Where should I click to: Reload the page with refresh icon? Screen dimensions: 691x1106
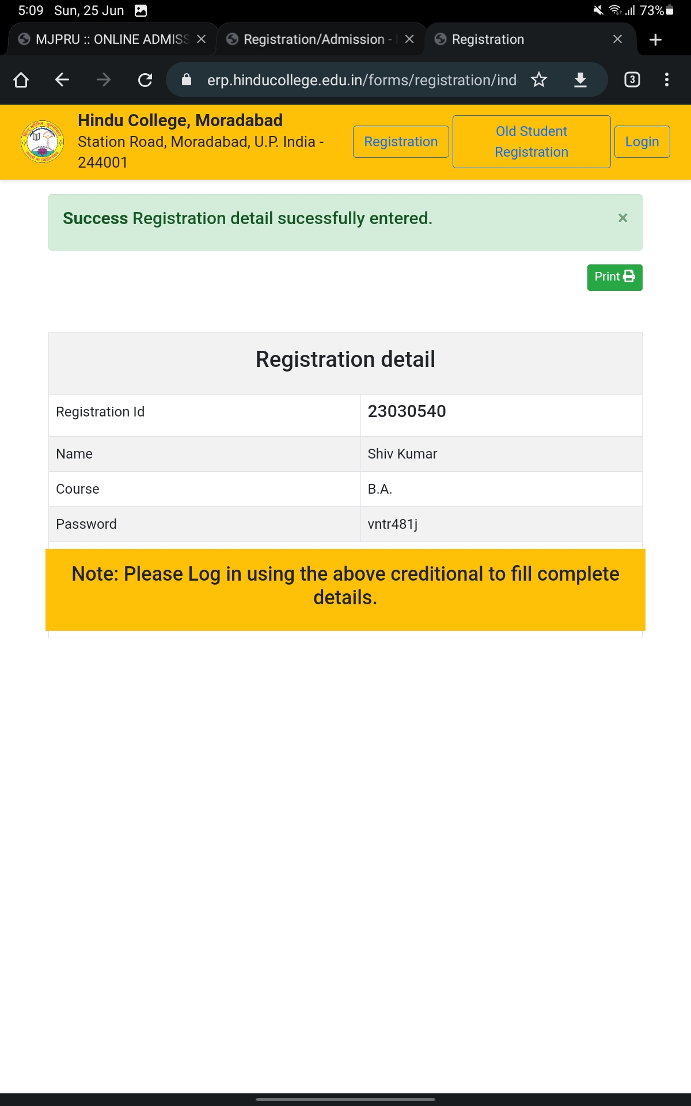click(x=145, y=79)
